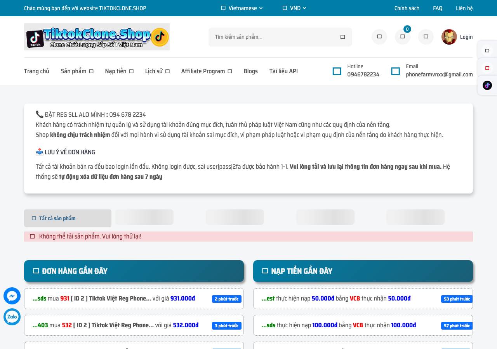Click the globe icon before Vietnamese

223,8
